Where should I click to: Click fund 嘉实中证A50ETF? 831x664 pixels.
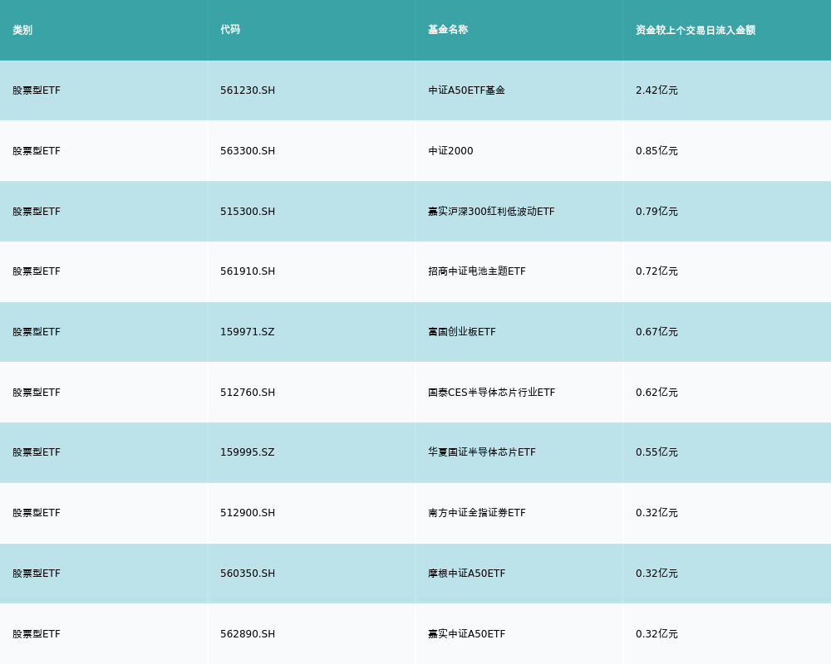pyautogui.click(x=467, y=634)
